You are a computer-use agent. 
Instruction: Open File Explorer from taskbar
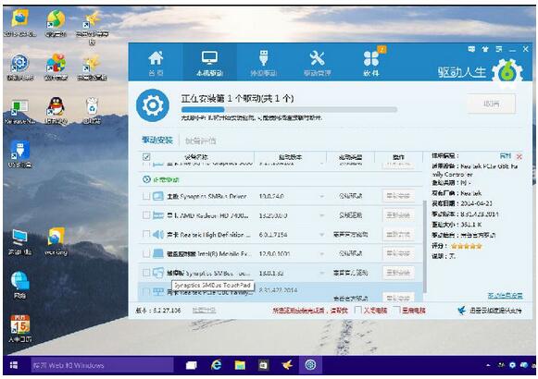240,365
